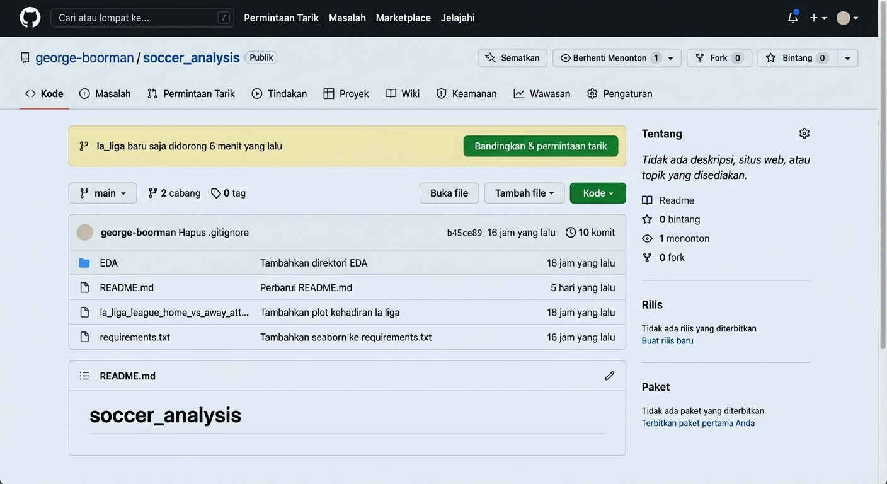Open the README.md file in file list
The height and width of the screenshot is (484, 887).
[127, 288]
